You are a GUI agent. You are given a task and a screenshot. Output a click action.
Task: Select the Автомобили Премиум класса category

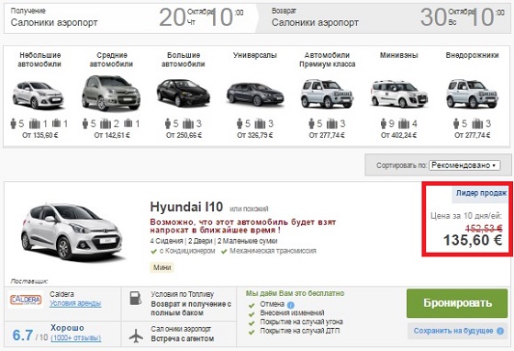[327, 95]
